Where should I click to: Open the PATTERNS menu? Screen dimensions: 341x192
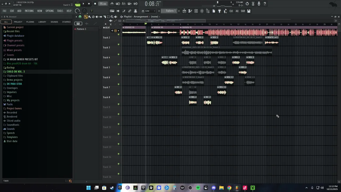[29, 11]
